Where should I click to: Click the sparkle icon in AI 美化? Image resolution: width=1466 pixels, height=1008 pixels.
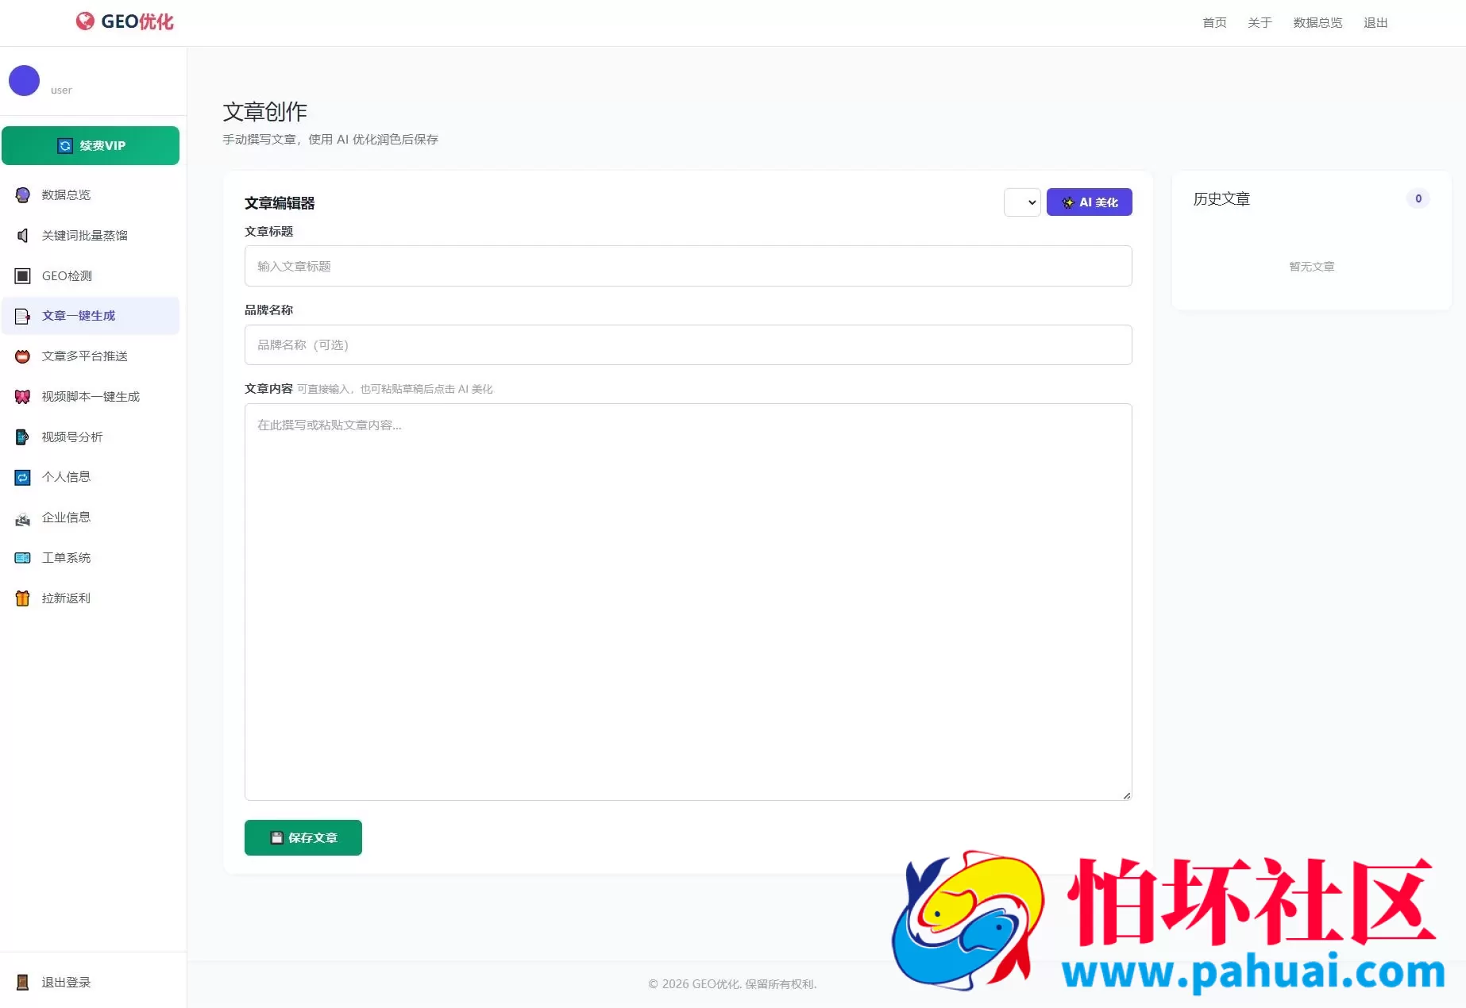point(1067,202)
